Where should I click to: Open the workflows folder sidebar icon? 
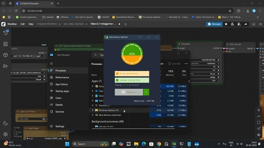pos(5,66)
